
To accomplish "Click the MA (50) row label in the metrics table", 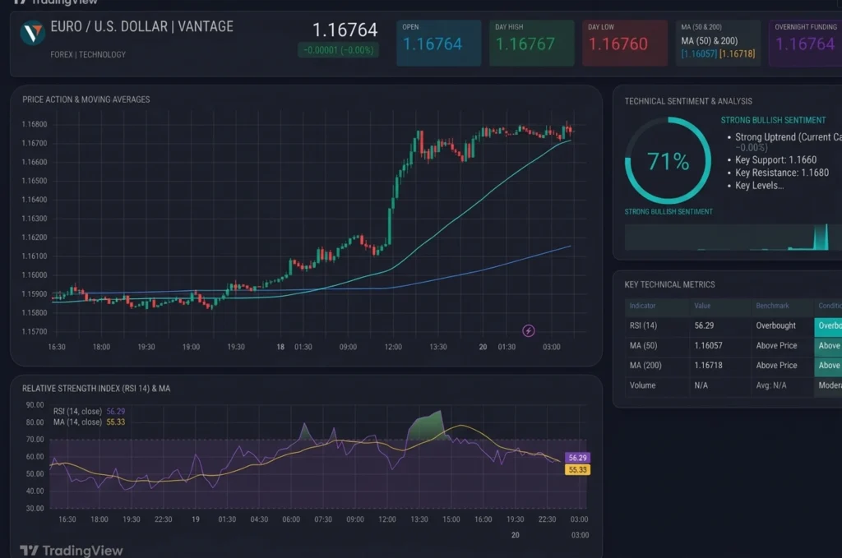I will click(643, 345).
